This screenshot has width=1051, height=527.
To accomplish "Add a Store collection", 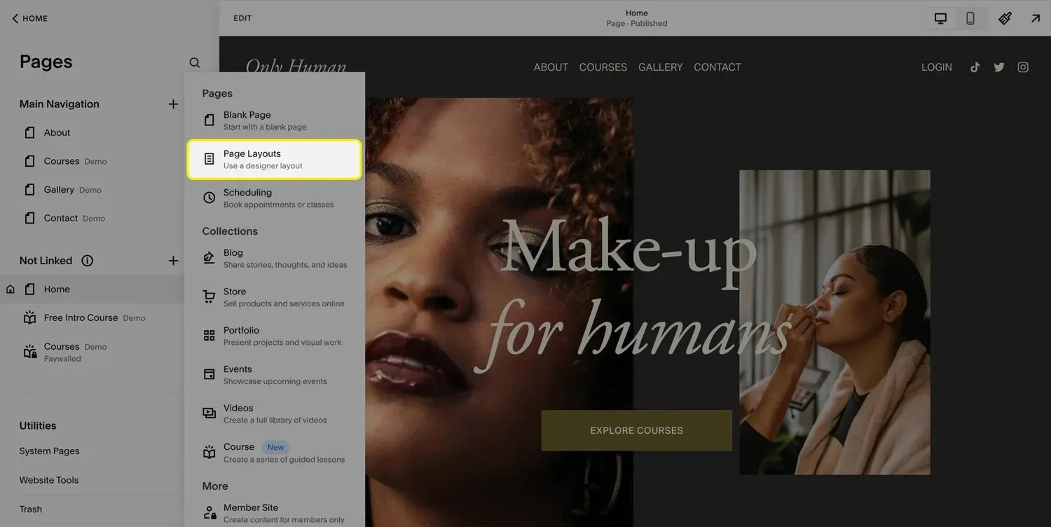I will click(x=275, y=297).
